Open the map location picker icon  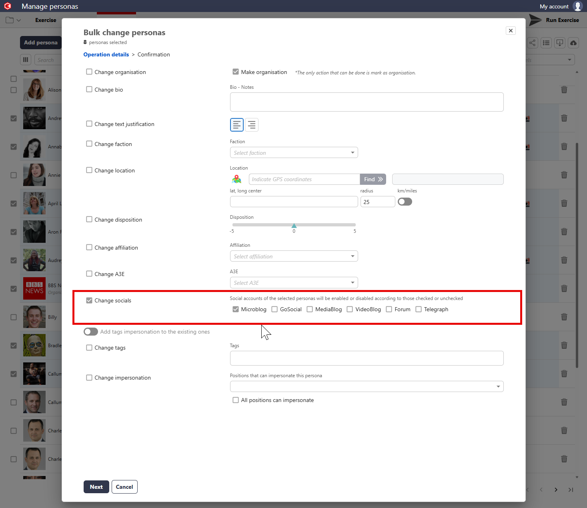(x=236, y=179)
